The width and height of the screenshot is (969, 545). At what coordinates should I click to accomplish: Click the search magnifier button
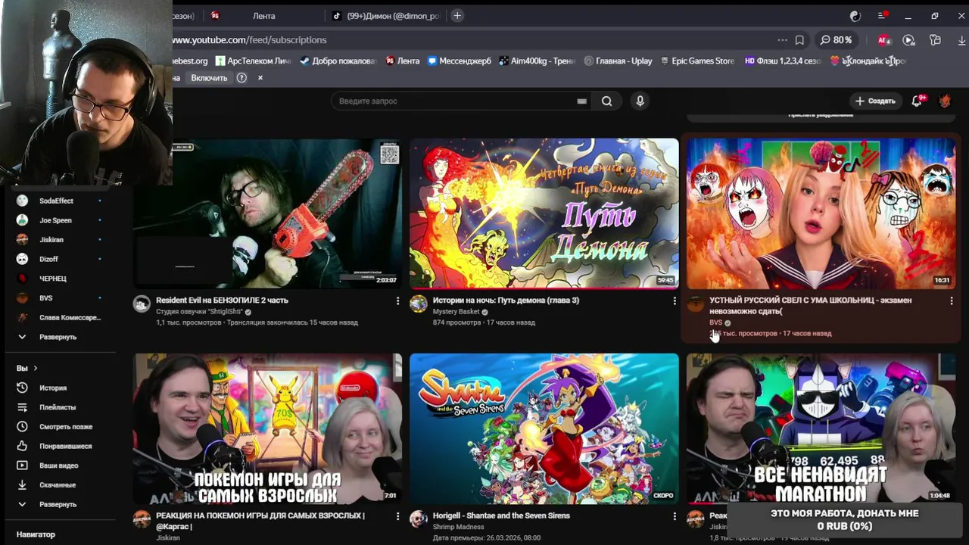point(606,101)
